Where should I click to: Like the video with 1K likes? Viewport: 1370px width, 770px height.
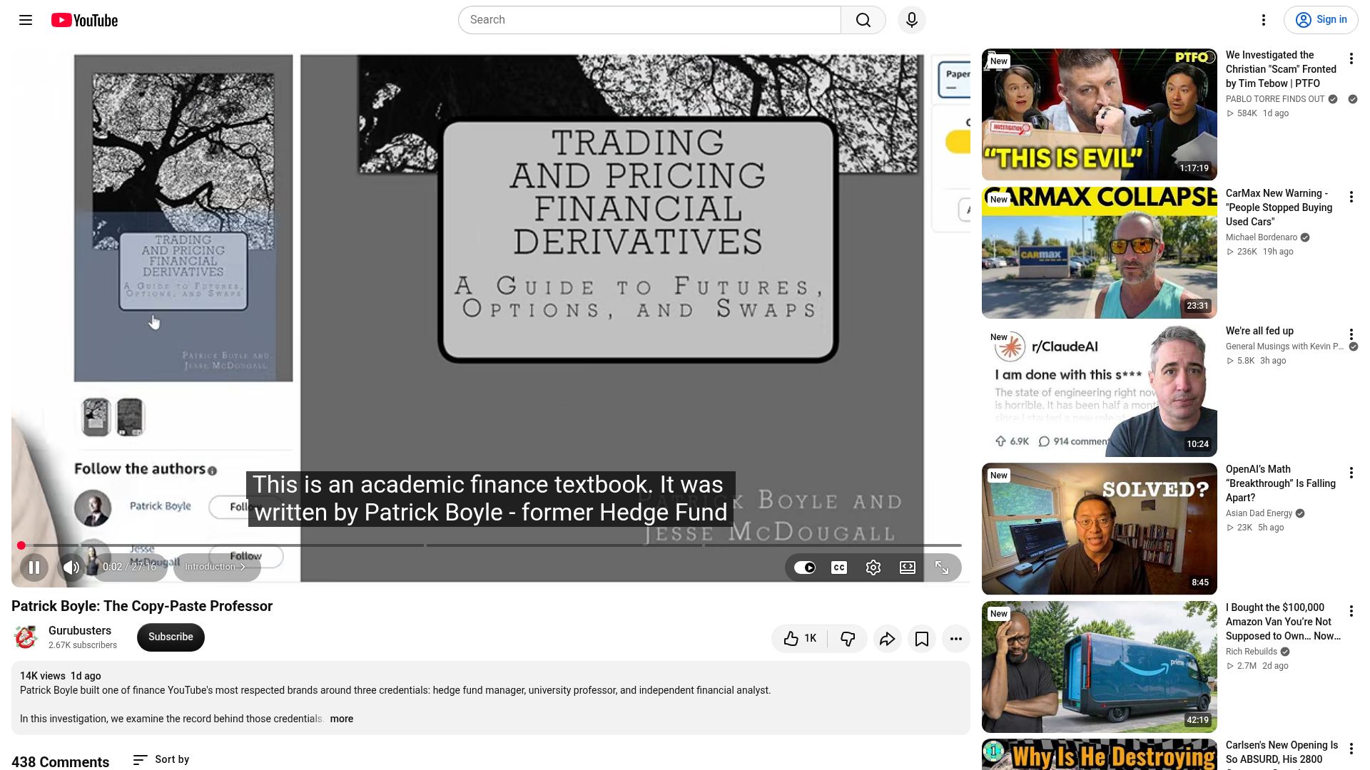800,639
